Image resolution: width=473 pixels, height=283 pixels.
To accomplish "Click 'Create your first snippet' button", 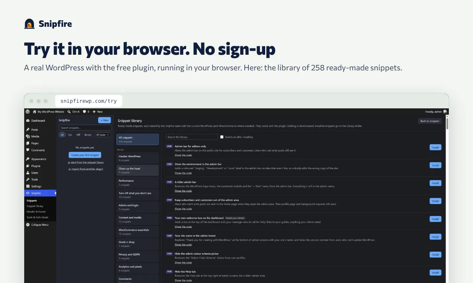I will [x=85, y=155].
